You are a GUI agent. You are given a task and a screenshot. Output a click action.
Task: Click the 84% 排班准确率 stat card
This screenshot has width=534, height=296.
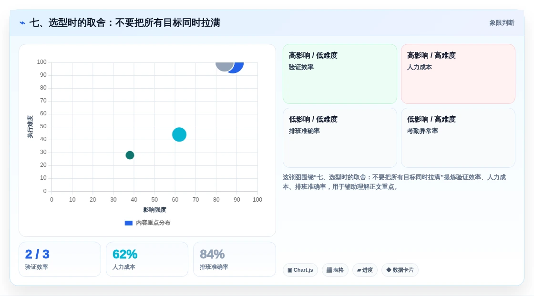click(234, 259)
